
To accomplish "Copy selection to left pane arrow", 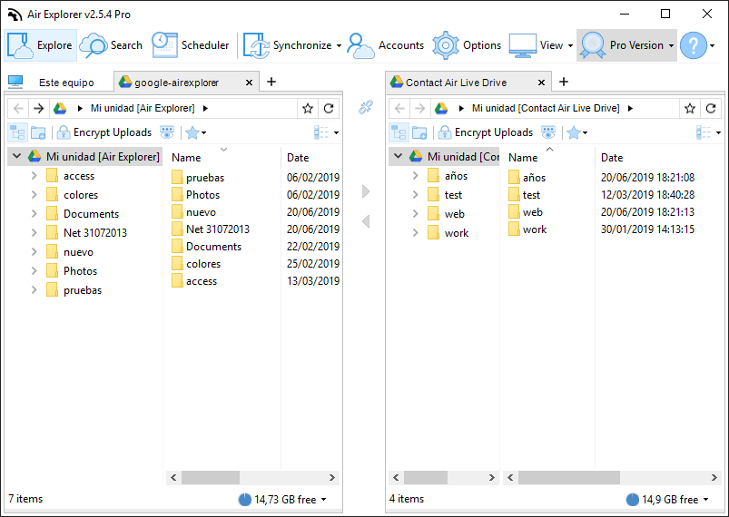I will [366, 221].
